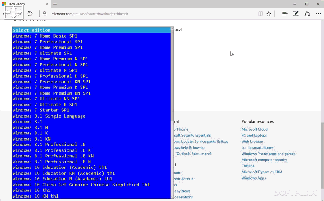This screenshot has height=201, width=324.
Task: Open the PC and Laptops link
Action: click(254, 136)
